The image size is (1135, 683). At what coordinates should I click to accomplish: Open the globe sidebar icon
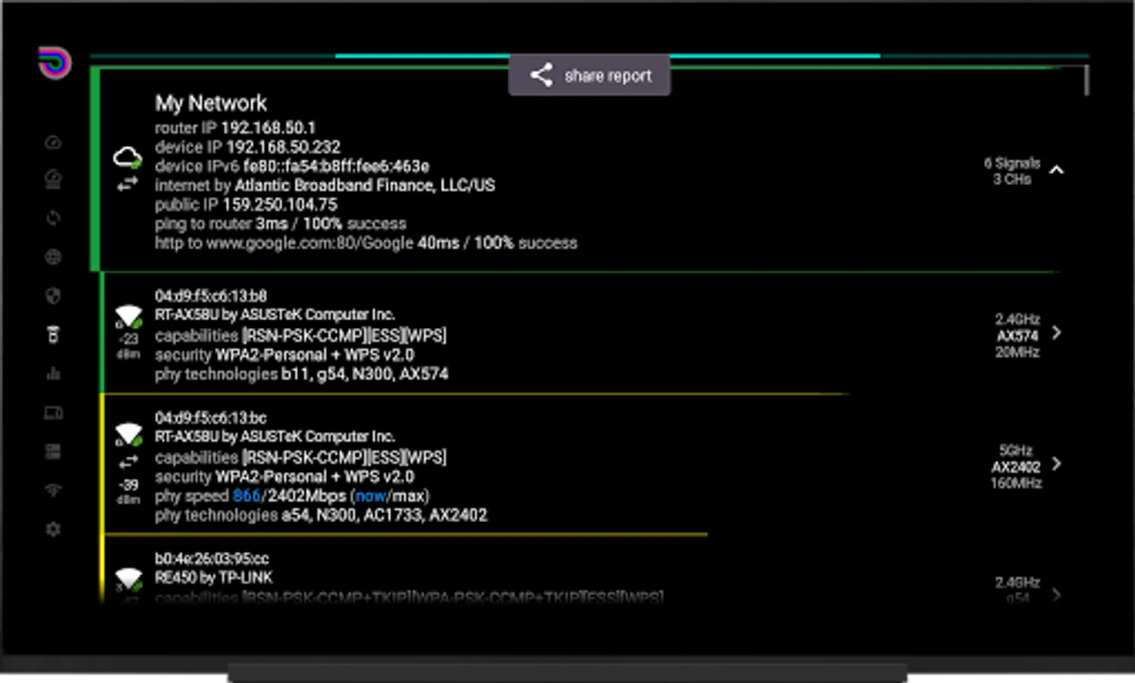[53, 257]
